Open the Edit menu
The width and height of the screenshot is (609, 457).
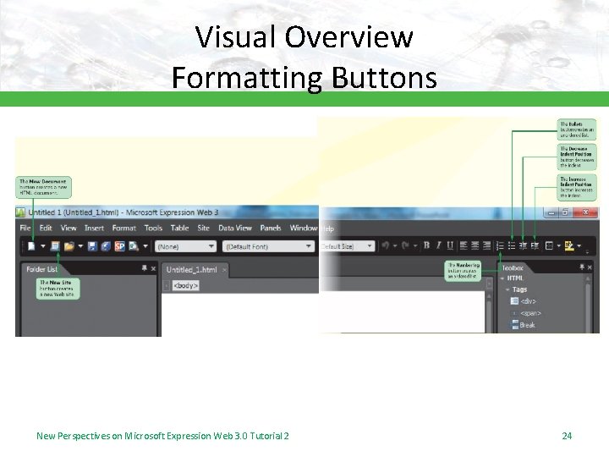coord(46,228)
